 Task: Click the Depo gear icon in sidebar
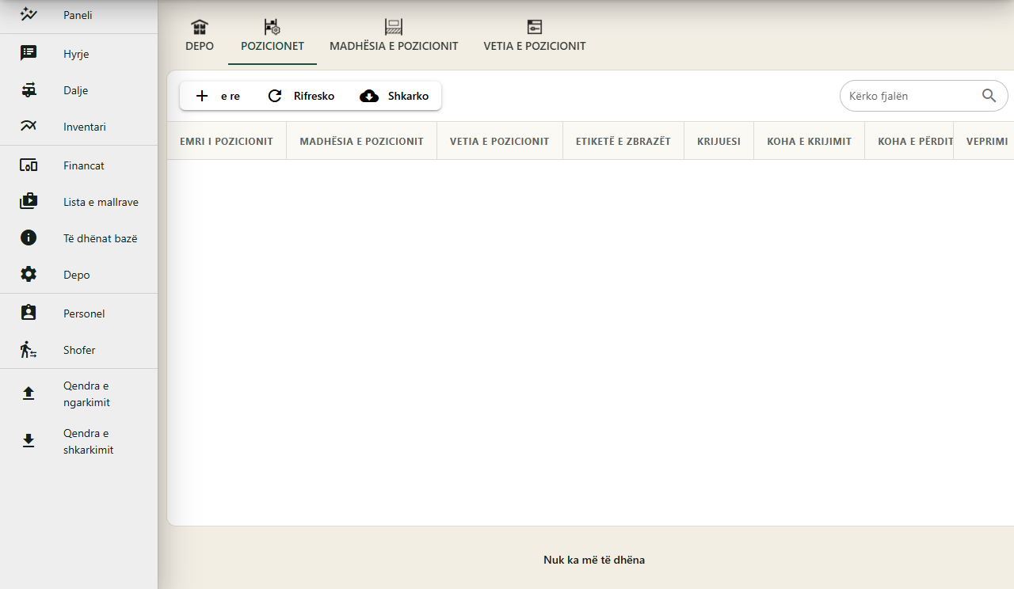point(29,274)
